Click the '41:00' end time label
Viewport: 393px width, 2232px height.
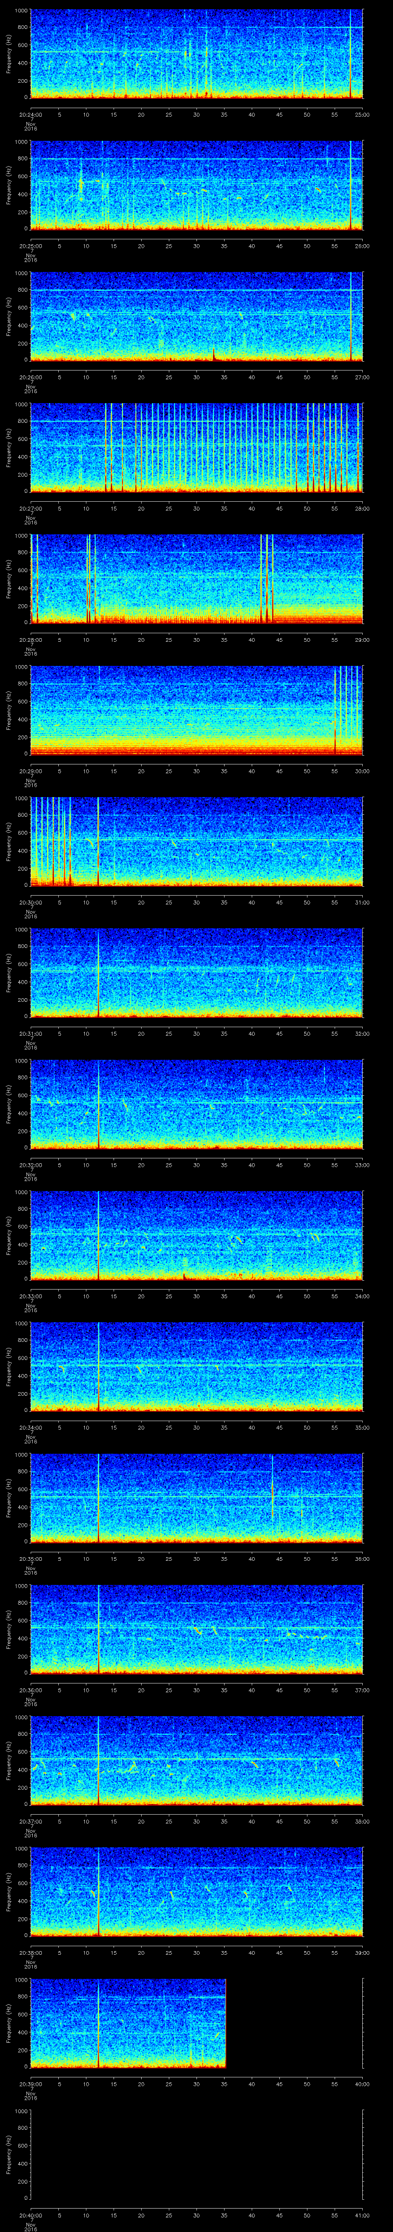click(363, 2215)
